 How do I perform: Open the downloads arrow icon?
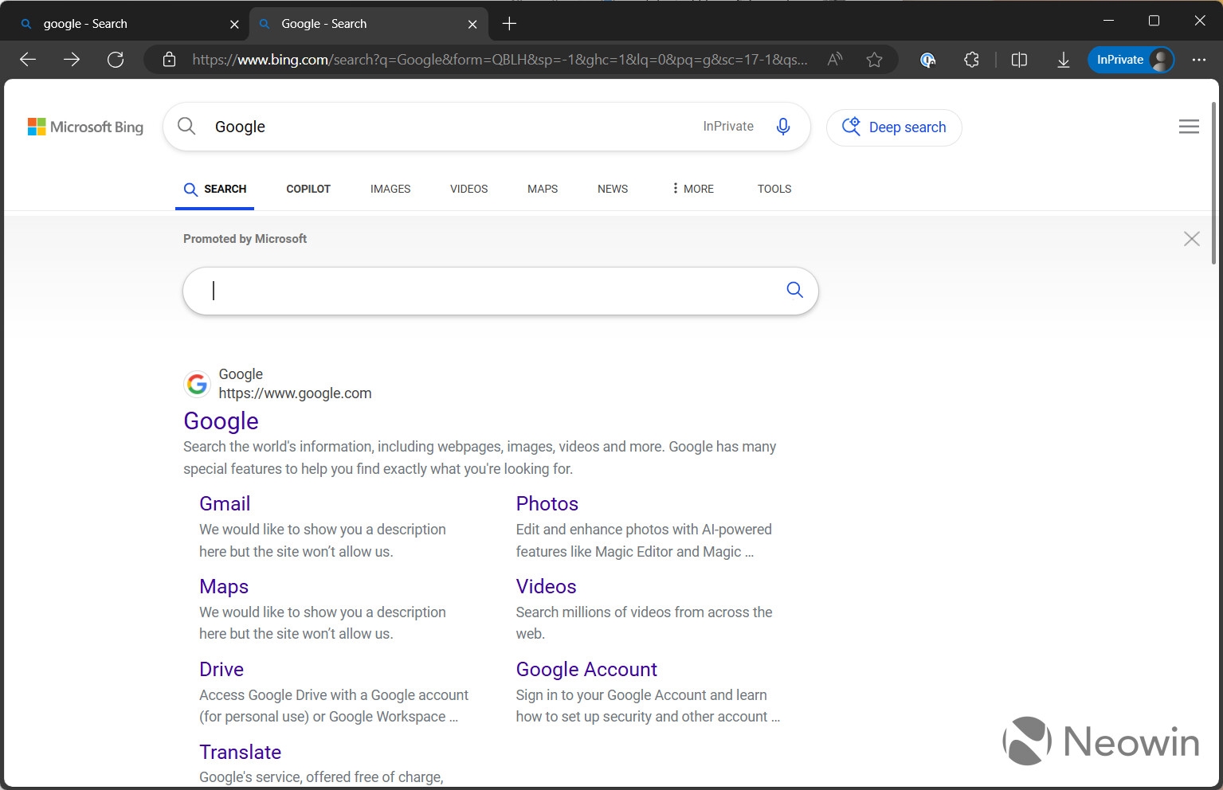1063,60
